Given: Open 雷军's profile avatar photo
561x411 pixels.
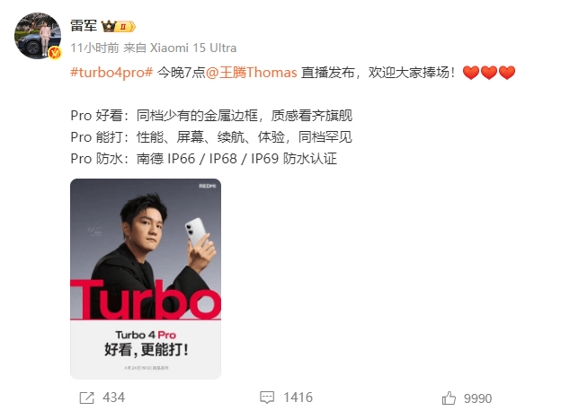Looking at the screenshot, I should [37, 36].
